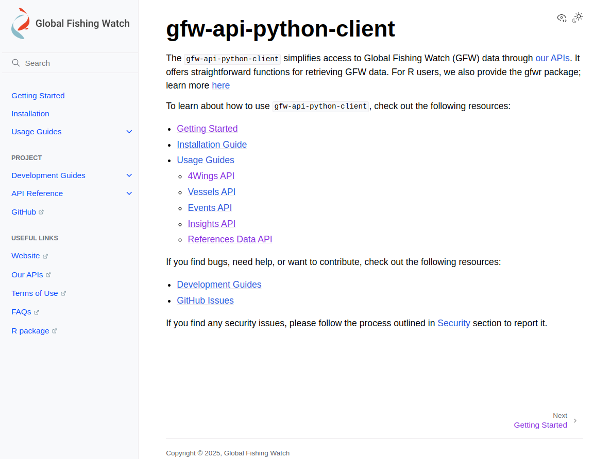594x459 pixels.
Task: Click the external-link icon next to FAQs
Action: 37,312
